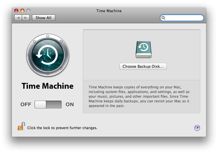Go back with the left arrow
The image size is (218, 153).
click(x=18, y=18)
